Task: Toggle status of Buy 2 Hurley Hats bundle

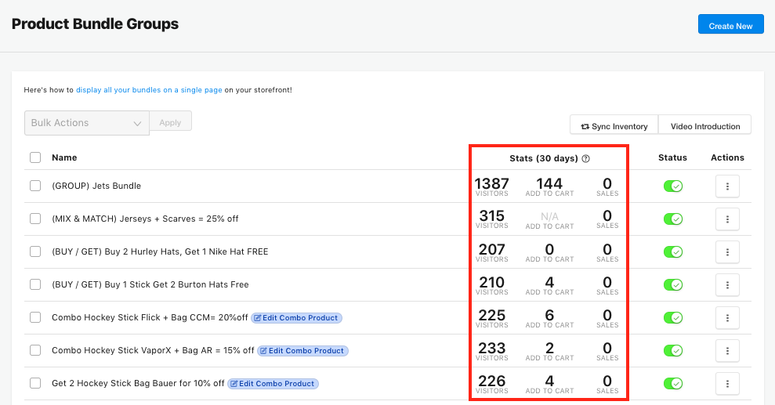Action: tap(672, 252)
